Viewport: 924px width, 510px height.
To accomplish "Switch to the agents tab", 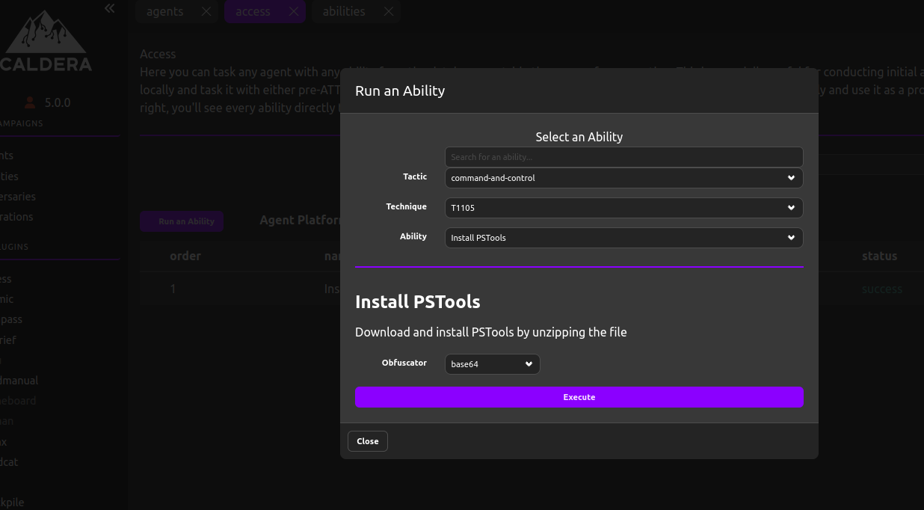I will pos(165,11).
